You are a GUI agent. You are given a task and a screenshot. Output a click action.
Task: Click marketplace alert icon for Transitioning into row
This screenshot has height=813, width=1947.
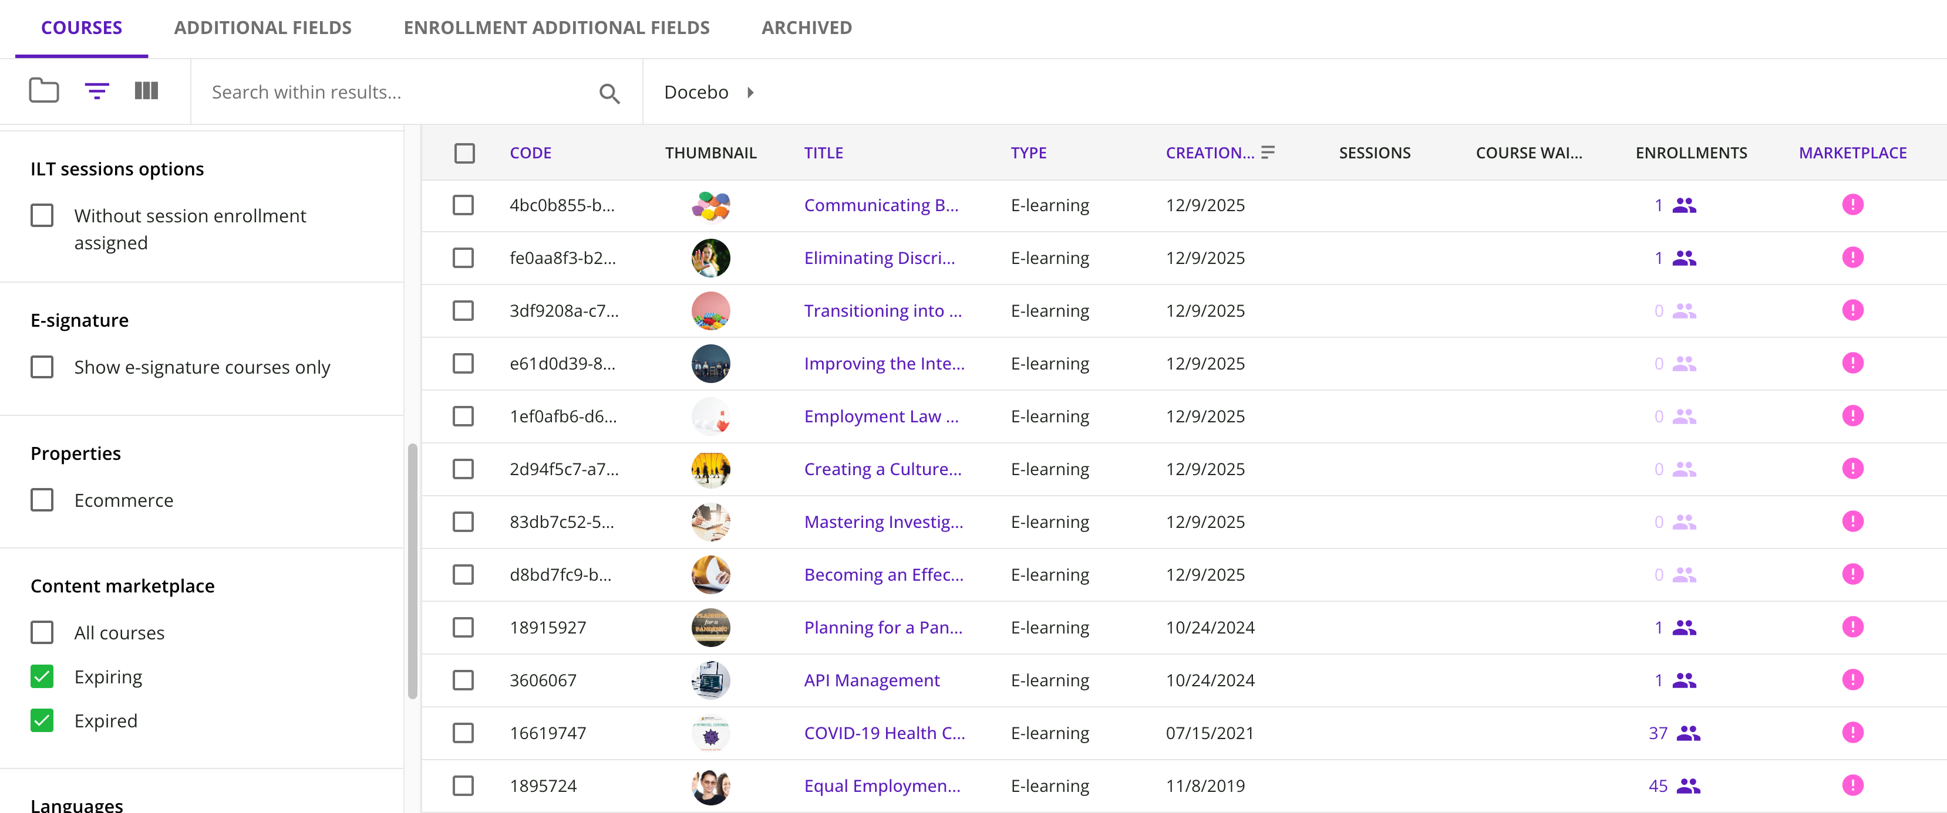[x=1852, y=310]
